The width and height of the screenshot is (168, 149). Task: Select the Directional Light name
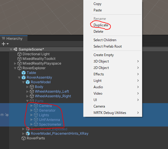click(36, 54)
